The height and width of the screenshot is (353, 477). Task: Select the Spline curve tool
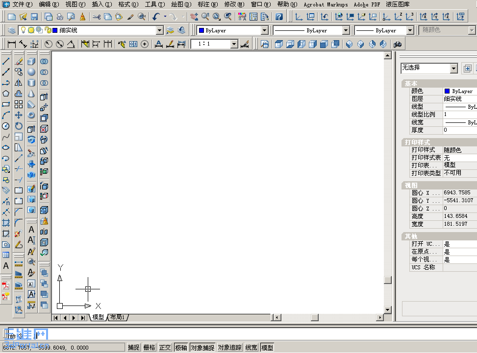point(6,137)
